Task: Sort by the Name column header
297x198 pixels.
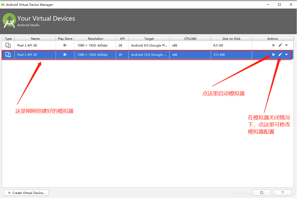Action: [x=35, y=39]
